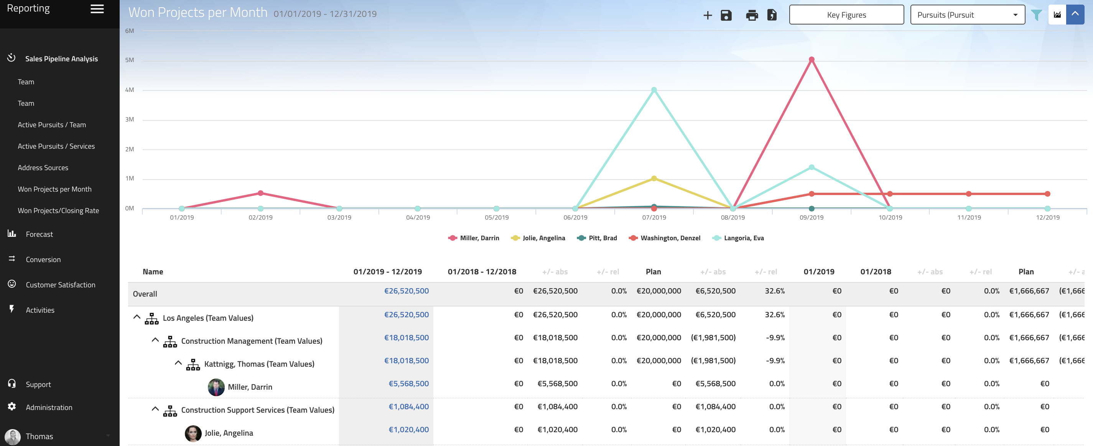The height and width of the screenshot is (446, 1093).
Task: Click the plus icon to add a report
Action: click(x=707, y=15)
